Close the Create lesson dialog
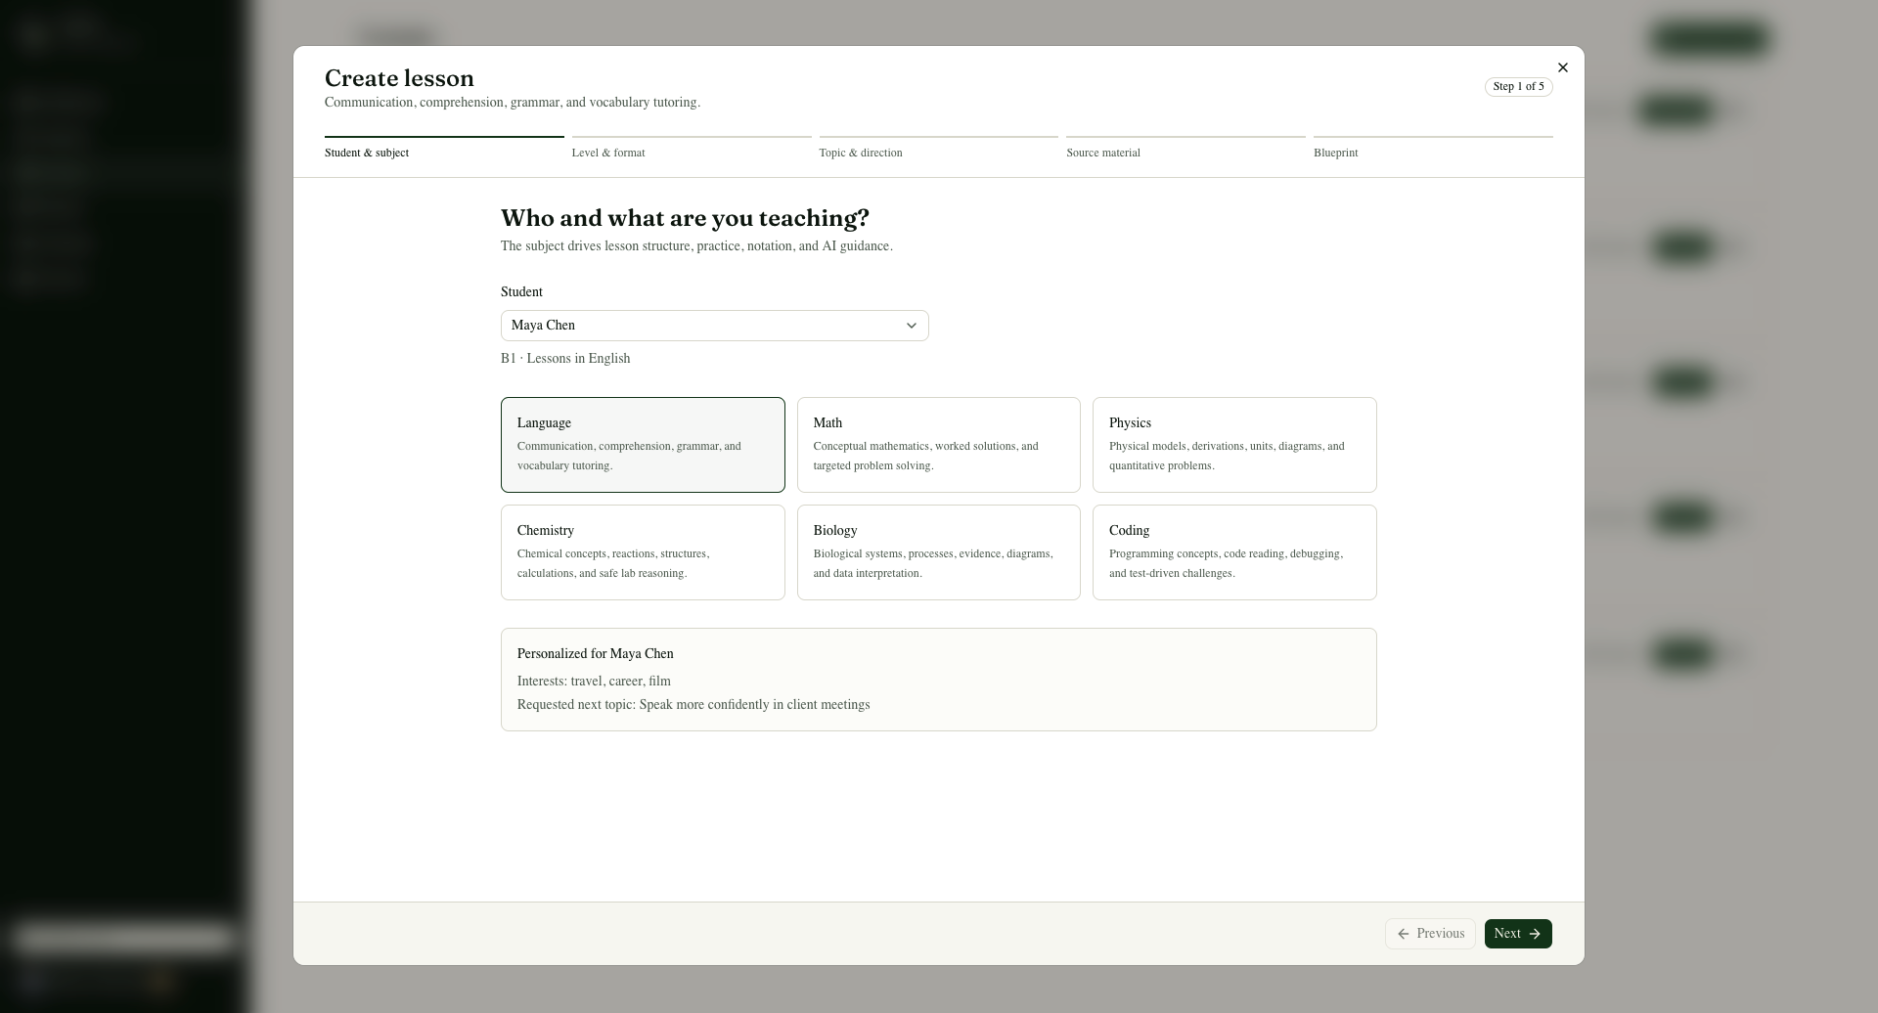This screenshot has height=1013, width=1878. click(x=1562, y=67)
